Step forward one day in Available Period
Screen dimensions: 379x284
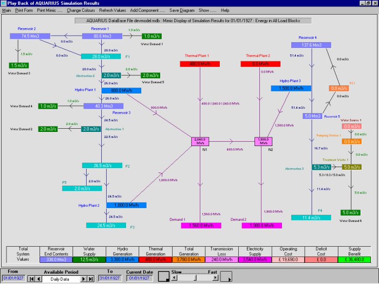click(x=84, y=279)
